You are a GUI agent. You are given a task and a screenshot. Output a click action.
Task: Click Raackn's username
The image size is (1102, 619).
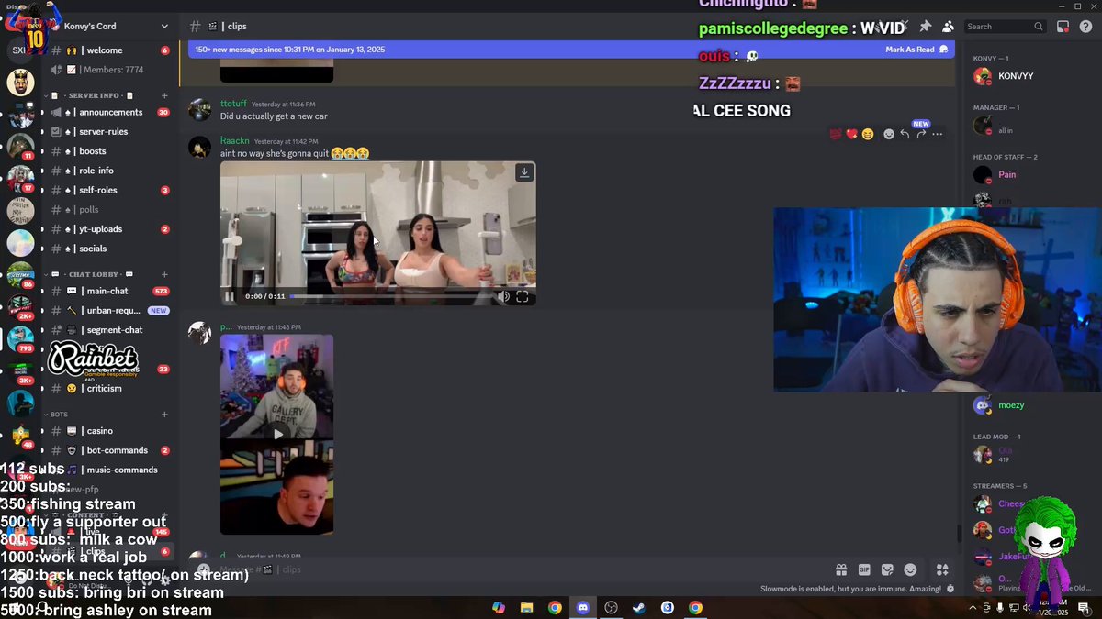point(235,141)
